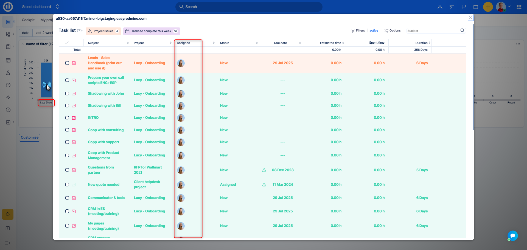
Task: Click the notification bell in sidebar
Action: (8, 214)
